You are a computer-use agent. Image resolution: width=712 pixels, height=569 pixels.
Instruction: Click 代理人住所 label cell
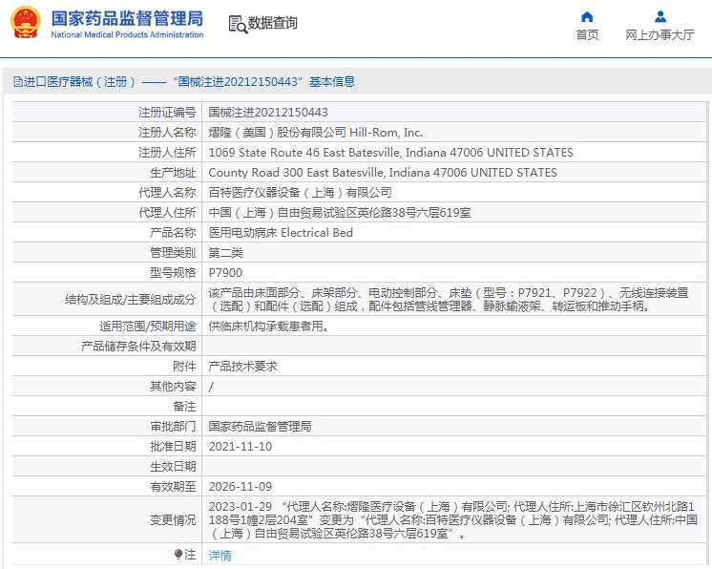pyautogui.click(x=107, y=212)
